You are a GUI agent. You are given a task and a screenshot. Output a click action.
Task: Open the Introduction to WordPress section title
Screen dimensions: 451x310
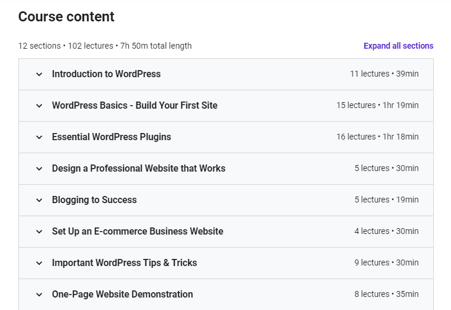coord(106,74)
